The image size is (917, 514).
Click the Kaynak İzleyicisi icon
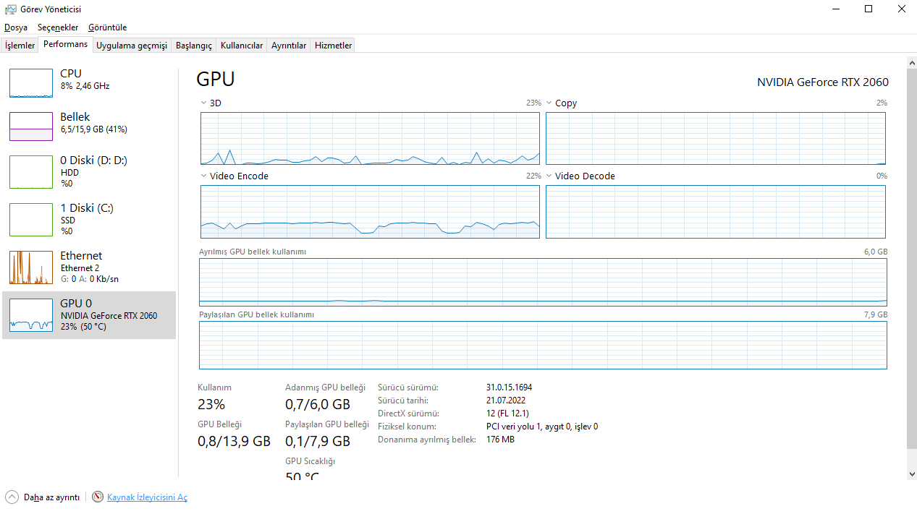(98, 497)
